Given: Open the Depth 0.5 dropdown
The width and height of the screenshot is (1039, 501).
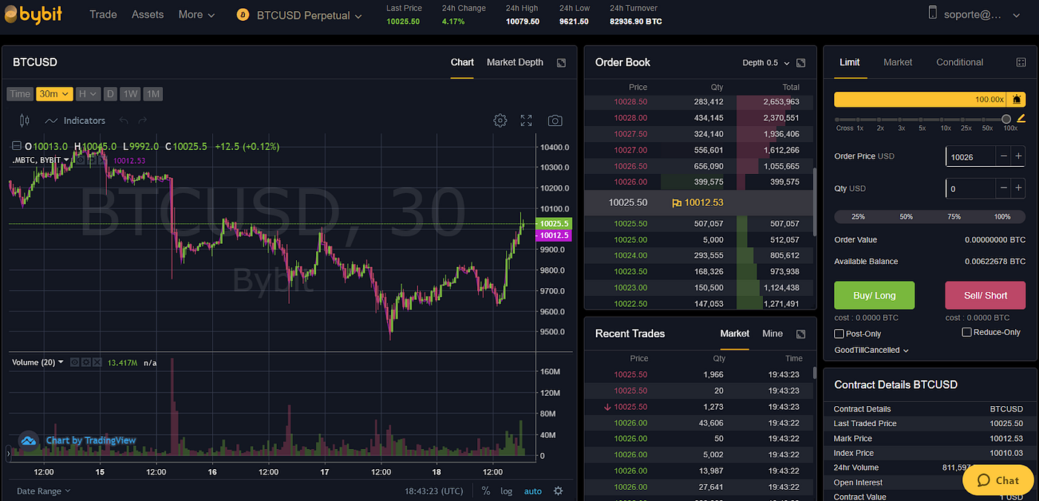Looking at the screenshot, I should click(764, 63).
